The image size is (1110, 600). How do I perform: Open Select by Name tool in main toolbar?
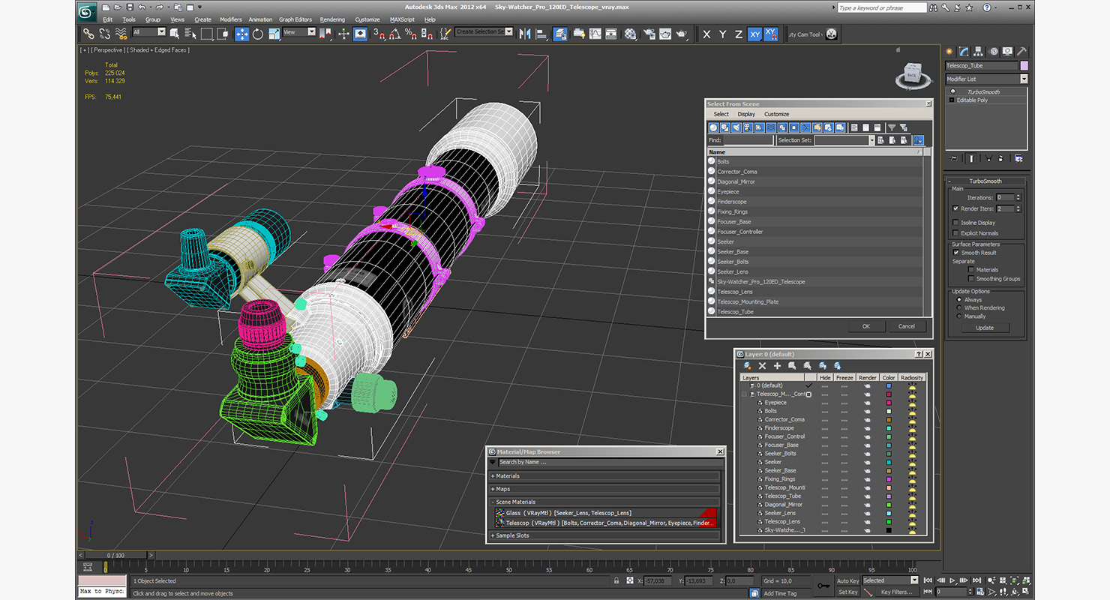pos(190,34)
